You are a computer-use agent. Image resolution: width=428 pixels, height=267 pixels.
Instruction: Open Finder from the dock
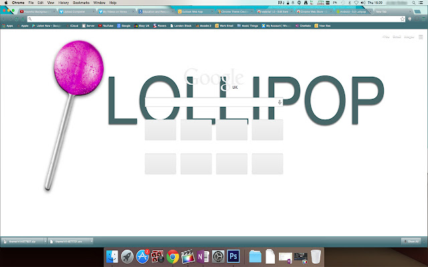click(112, 256)
